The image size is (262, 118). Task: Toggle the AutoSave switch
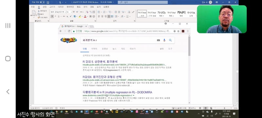pyautogui.click(x=43, y=2)
